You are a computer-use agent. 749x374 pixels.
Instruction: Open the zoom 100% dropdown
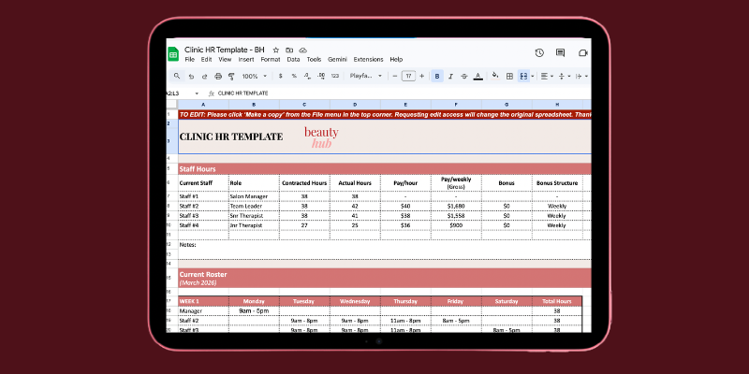254,77
